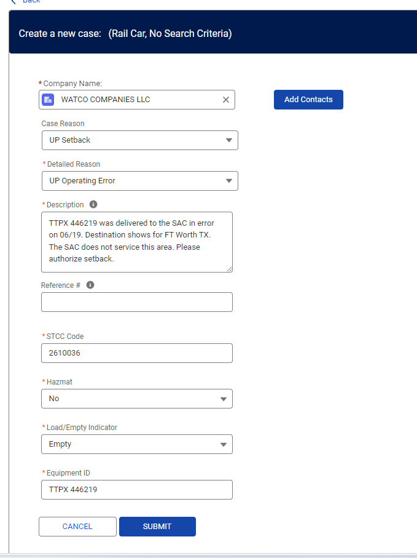Click the 'Detailed Reason' label
Screen dimensions: 417x558
coord(74,164)
